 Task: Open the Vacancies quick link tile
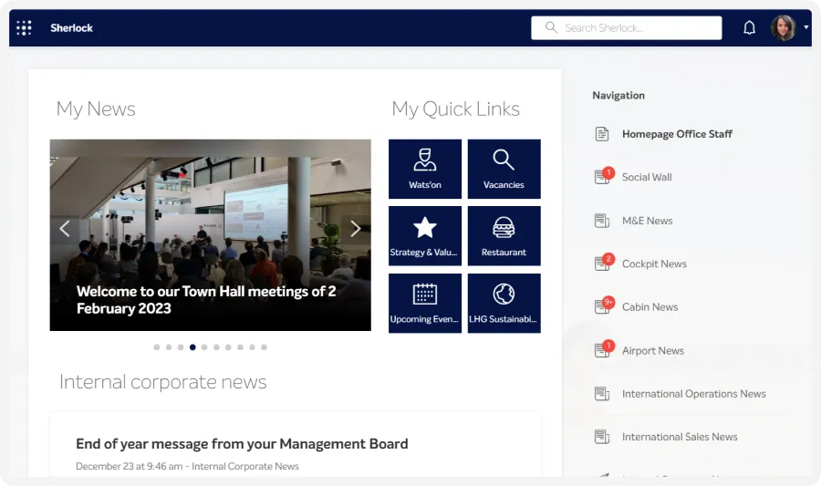pos(504,169)
